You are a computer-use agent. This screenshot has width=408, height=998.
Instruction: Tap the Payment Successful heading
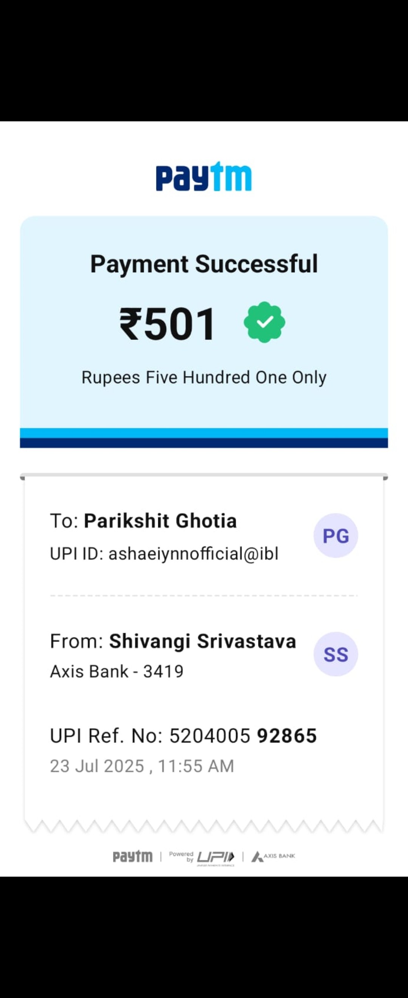pos(204,264)
